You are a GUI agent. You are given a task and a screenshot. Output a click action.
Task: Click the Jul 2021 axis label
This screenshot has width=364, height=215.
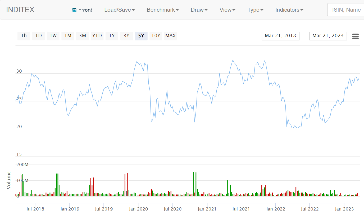click(x=241, y=209)
